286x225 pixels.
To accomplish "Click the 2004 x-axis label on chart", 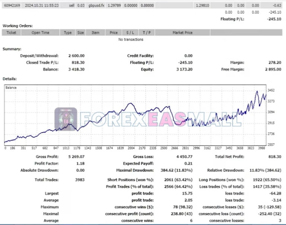I will (131, 148).
